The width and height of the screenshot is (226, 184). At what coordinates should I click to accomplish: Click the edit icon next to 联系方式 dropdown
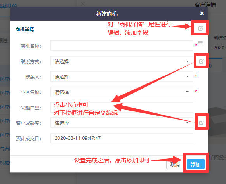pos(201,61)
